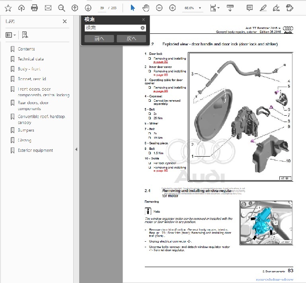Click the '6 - Striker' list entry

tap(152, 123)
